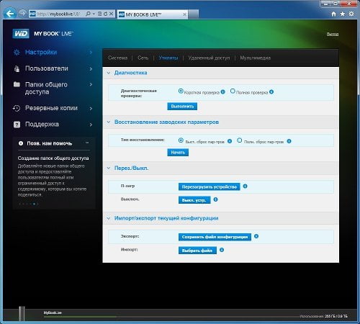Click the compatibility view icon in address bar
The width and height of the screenshot is (360, 324).
click(100, 14)
